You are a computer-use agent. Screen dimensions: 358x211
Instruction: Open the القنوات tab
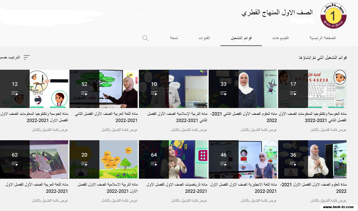pos(204,38)
